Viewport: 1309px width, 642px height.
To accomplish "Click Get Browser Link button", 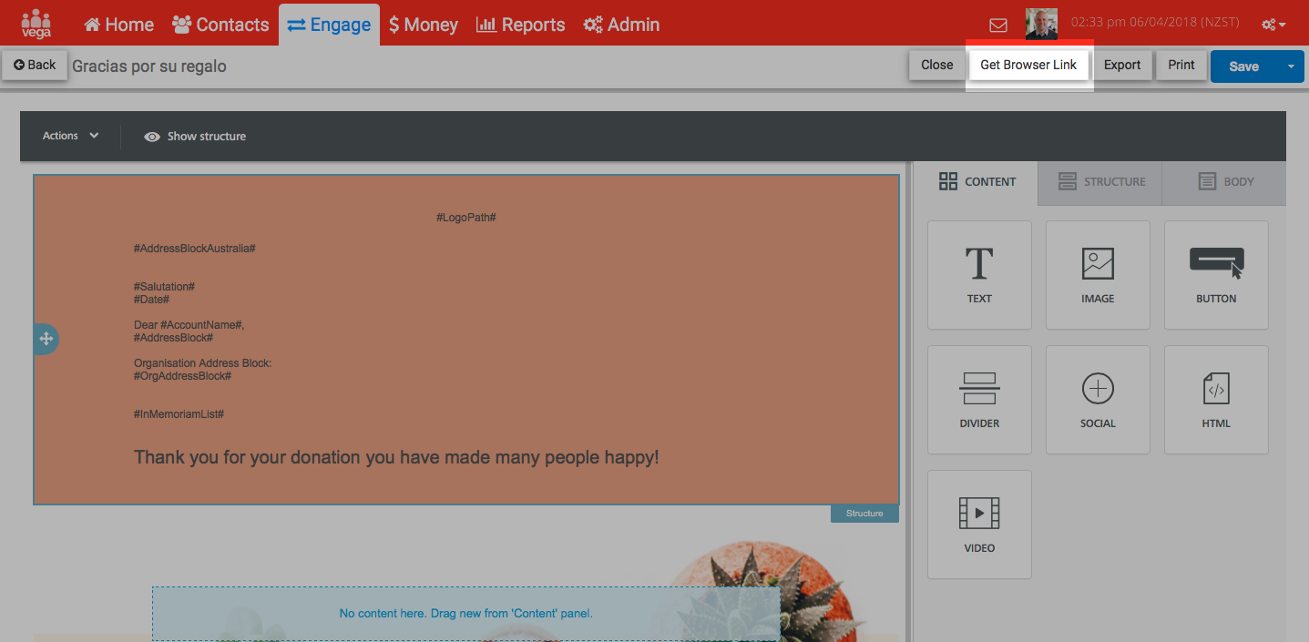I will (x=1028, y=66).
